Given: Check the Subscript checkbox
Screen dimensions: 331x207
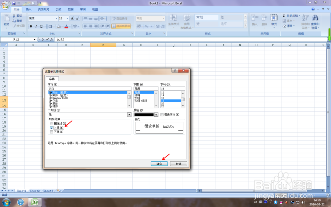Looking at the screenshot, I should click(51, 132).
